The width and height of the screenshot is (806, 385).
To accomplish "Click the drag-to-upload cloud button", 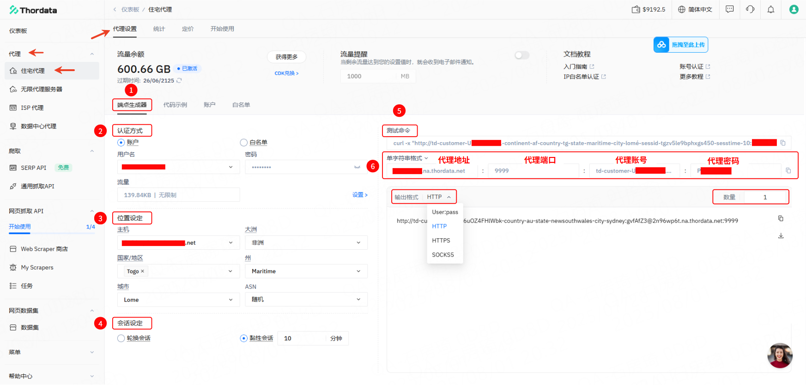I will (x=681, y=45).
